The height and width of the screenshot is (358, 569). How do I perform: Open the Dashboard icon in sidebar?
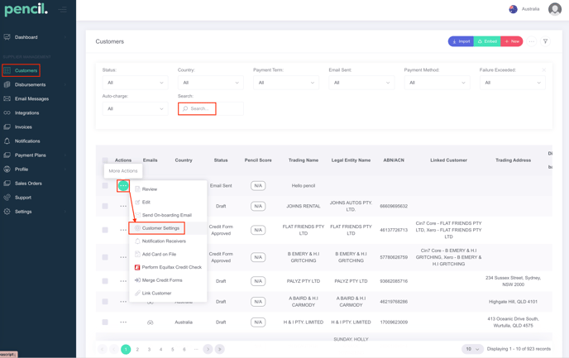(7, 37)
